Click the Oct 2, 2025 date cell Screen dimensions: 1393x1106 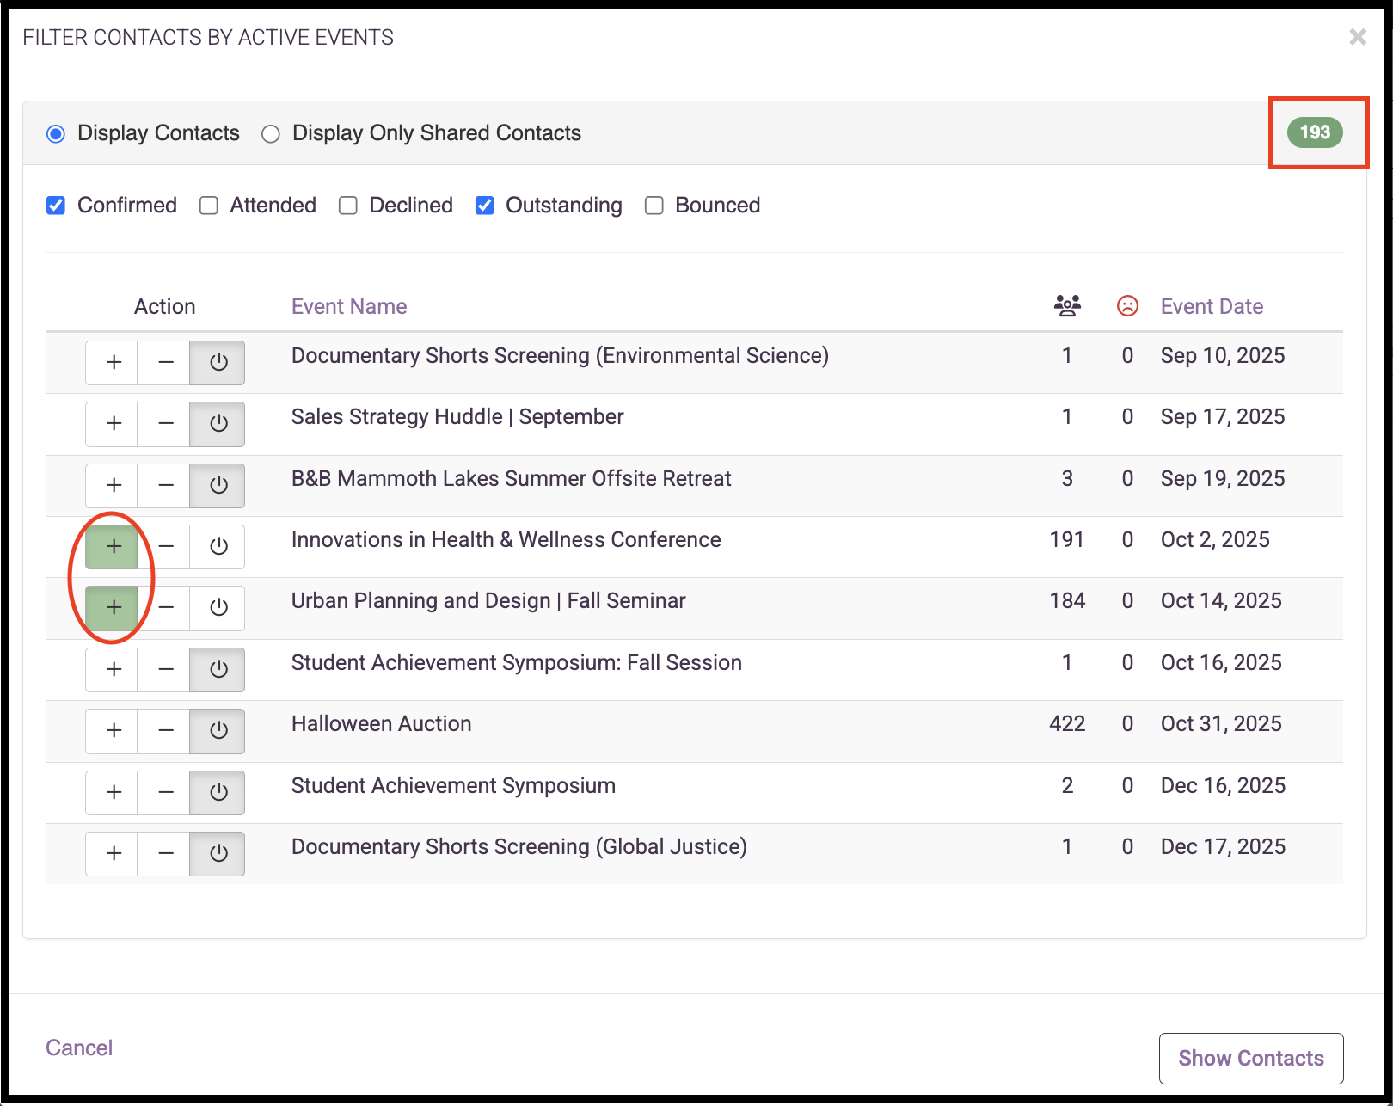[1215, 540]
